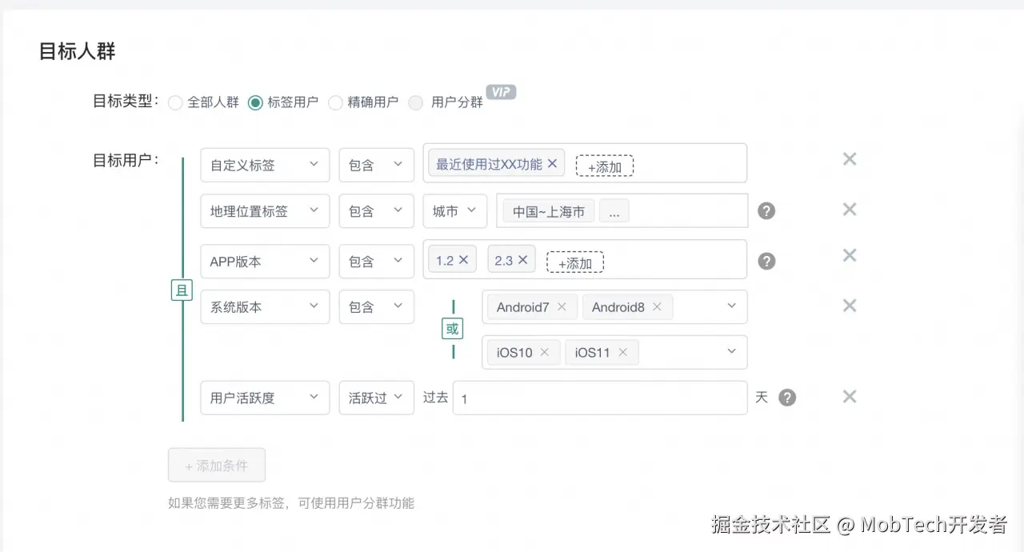Expand the Android versions select box arrow

(731, 306)
